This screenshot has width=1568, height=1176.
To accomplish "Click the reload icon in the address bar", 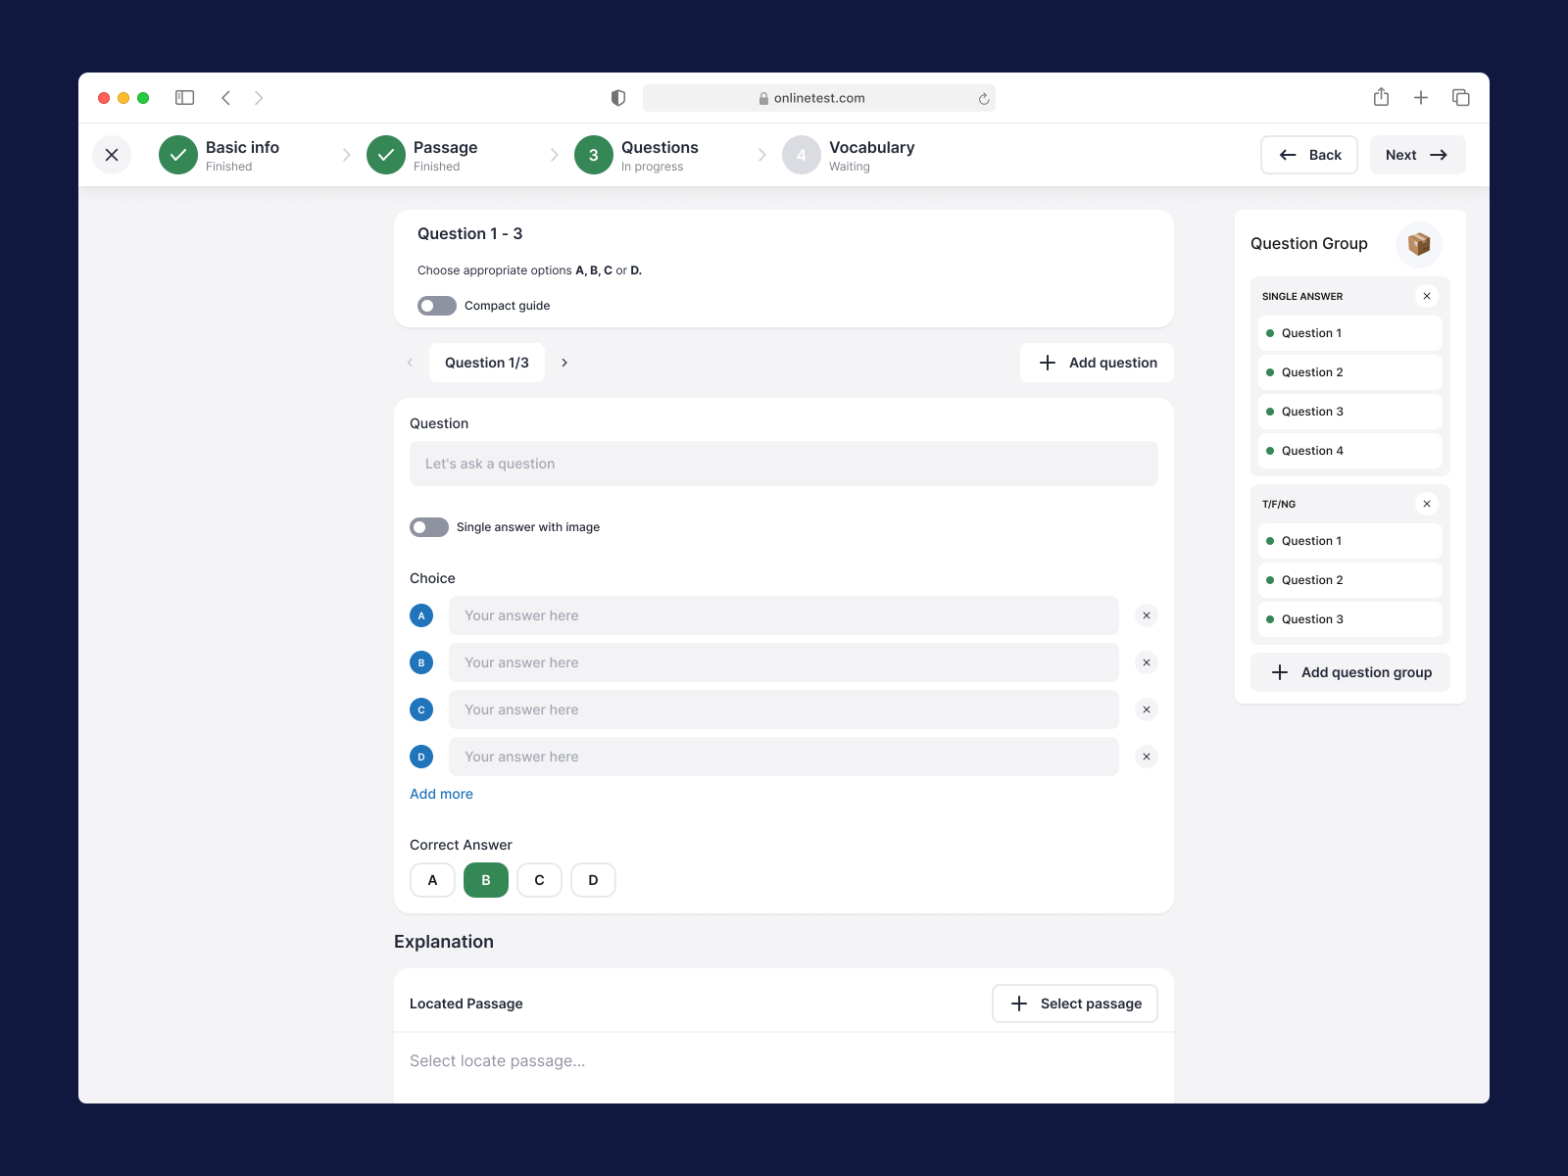I will 983,98.
